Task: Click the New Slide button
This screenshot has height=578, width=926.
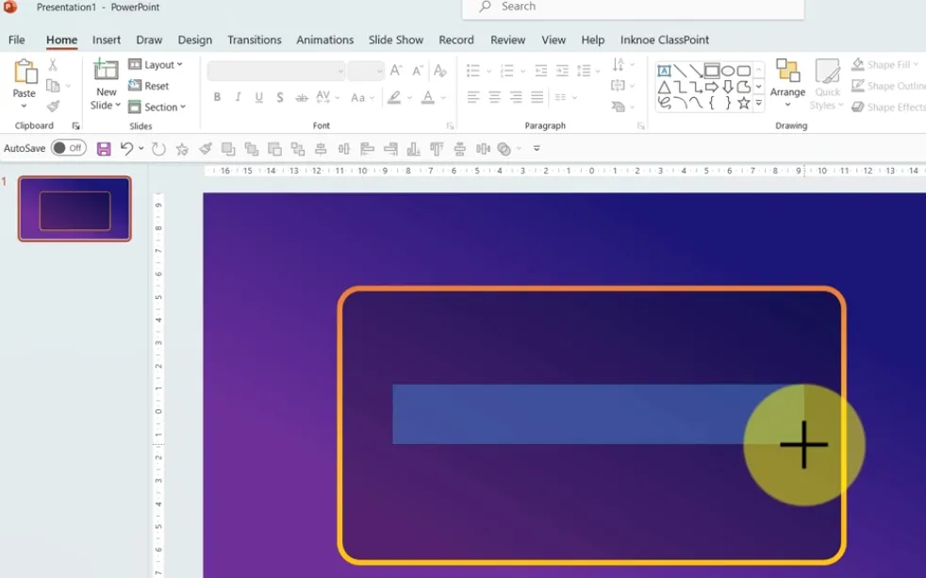Action: click(107, 85)
